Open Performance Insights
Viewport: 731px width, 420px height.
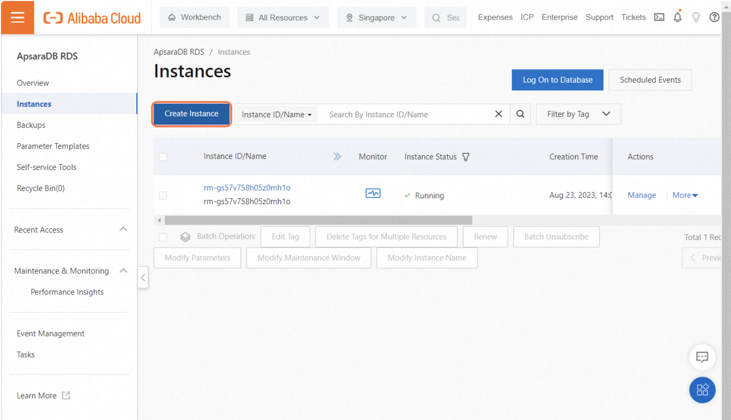pos(67,292)
